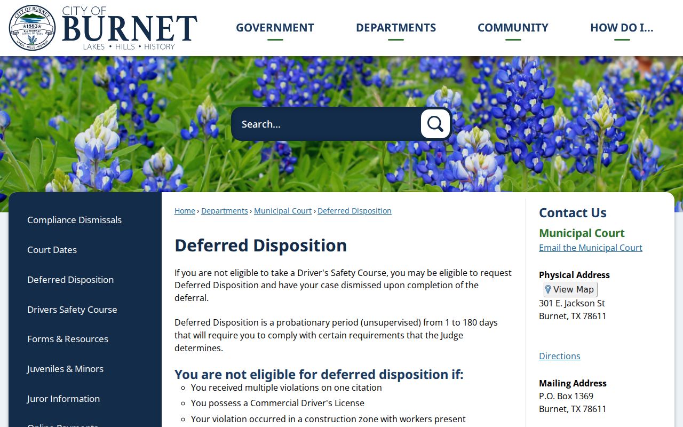
Task: Open the Directions link
Action: tap(560, 356)
